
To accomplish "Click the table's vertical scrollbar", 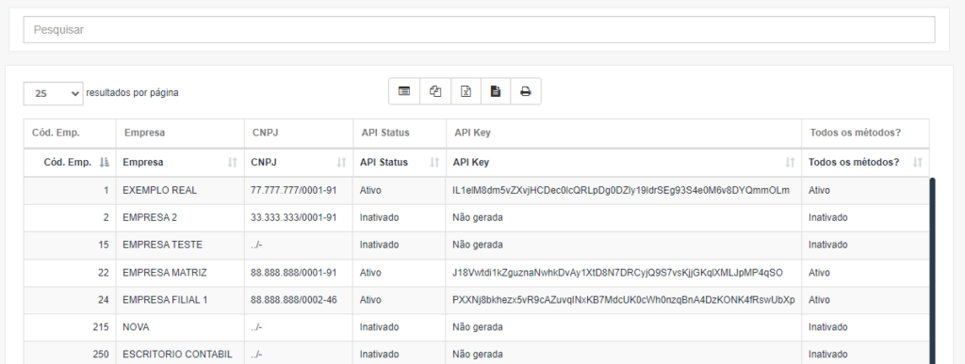I will coord(932,270).
